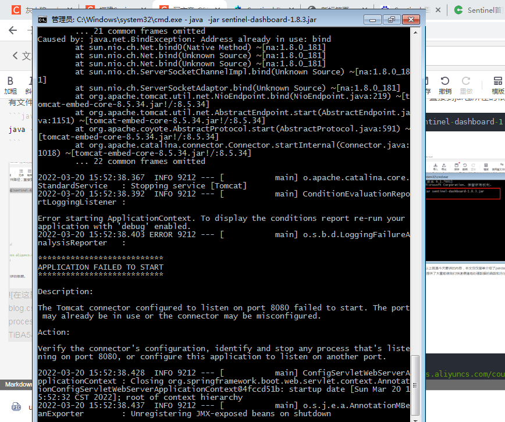Image resolution: width=505 pixels, height=422 pixels.
Task: Click 'Caused by: java.net.BindException' line
Action: click(x=184, y=40)
